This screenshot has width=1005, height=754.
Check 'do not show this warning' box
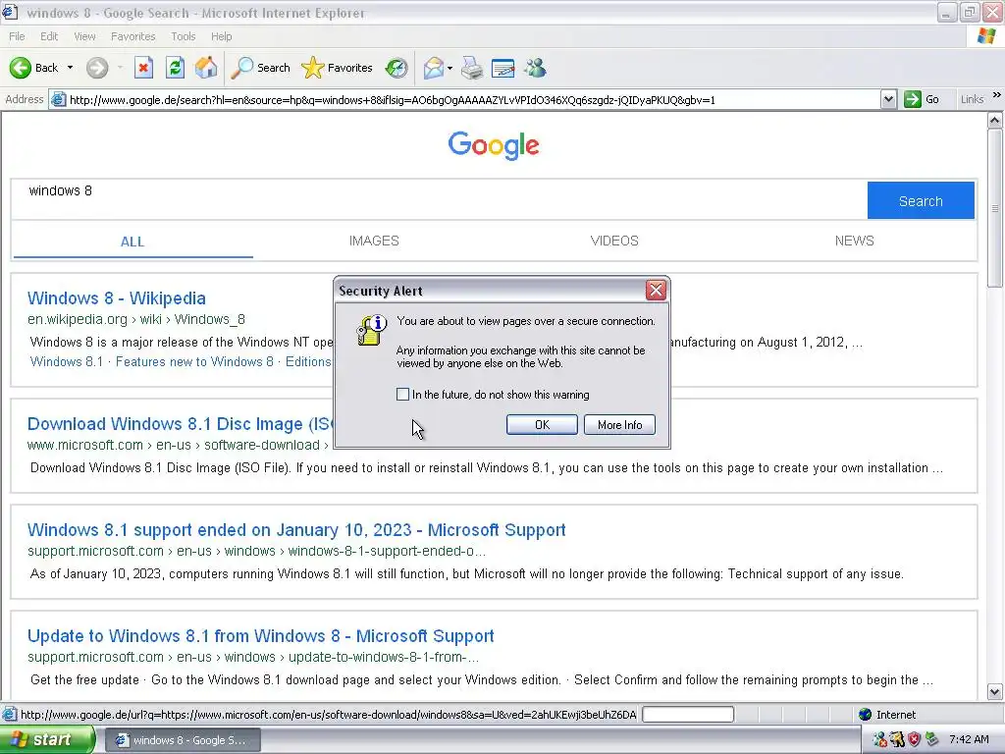tap(402, 395)
